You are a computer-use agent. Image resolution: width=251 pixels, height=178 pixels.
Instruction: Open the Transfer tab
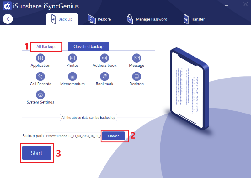pos(194,19)
